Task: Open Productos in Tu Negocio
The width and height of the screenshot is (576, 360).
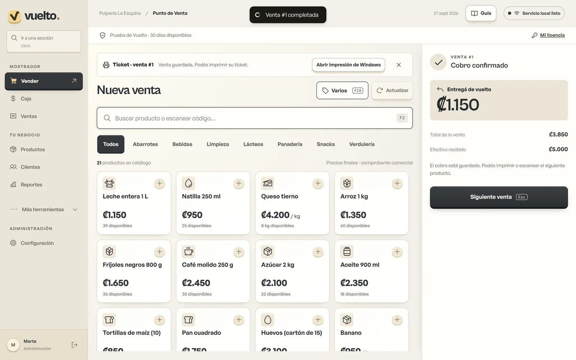Action: 44,149
